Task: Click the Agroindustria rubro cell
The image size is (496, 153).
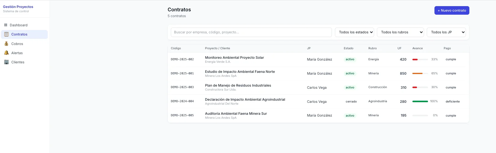Action: click(x=378, y=101)
